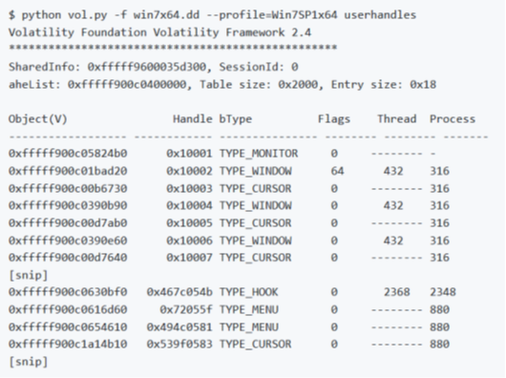The height and width of the screenshot is (378, 506).
Task: Click the Handle column header
Action: click(193, 119)
